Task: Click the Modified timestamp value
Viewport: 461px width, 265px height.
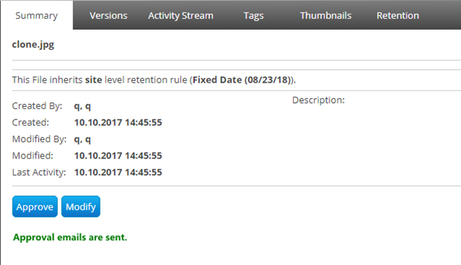Action: (x=118, y=156)
